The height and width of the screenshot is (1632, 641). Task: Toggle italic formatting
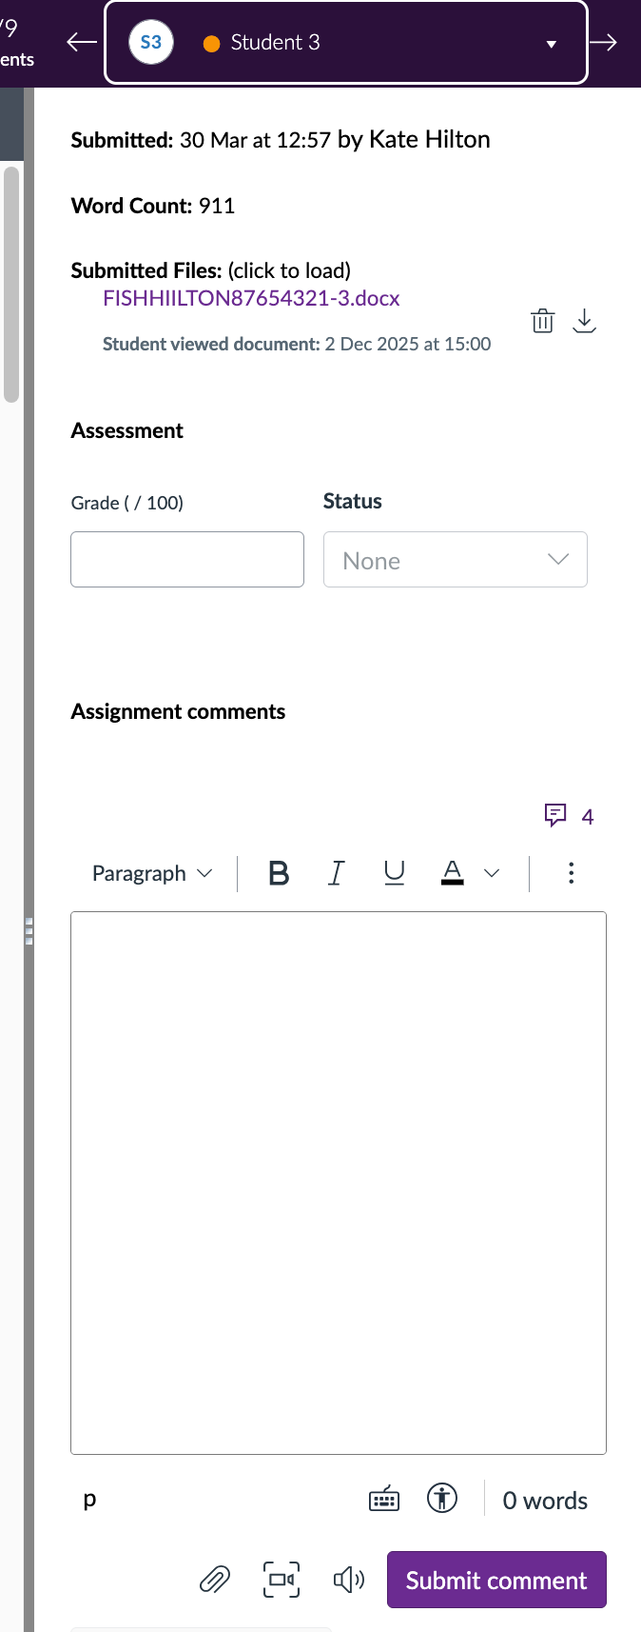(x=336, y=873)
